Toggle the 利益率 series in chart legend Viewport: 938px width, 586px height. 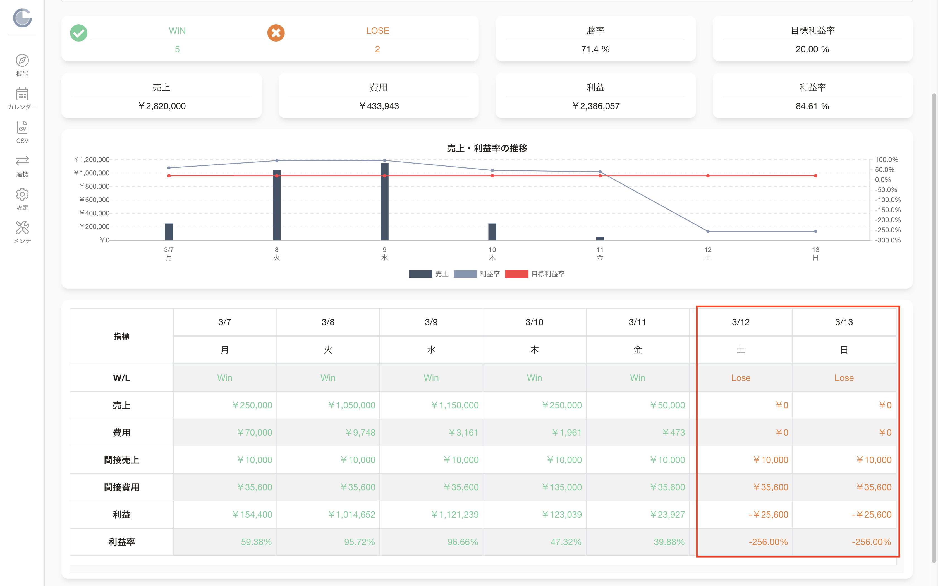coord(477,274)
